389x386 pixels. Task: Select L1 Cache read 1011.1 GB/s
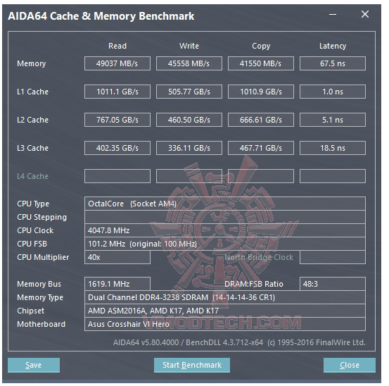click(117, 92)
